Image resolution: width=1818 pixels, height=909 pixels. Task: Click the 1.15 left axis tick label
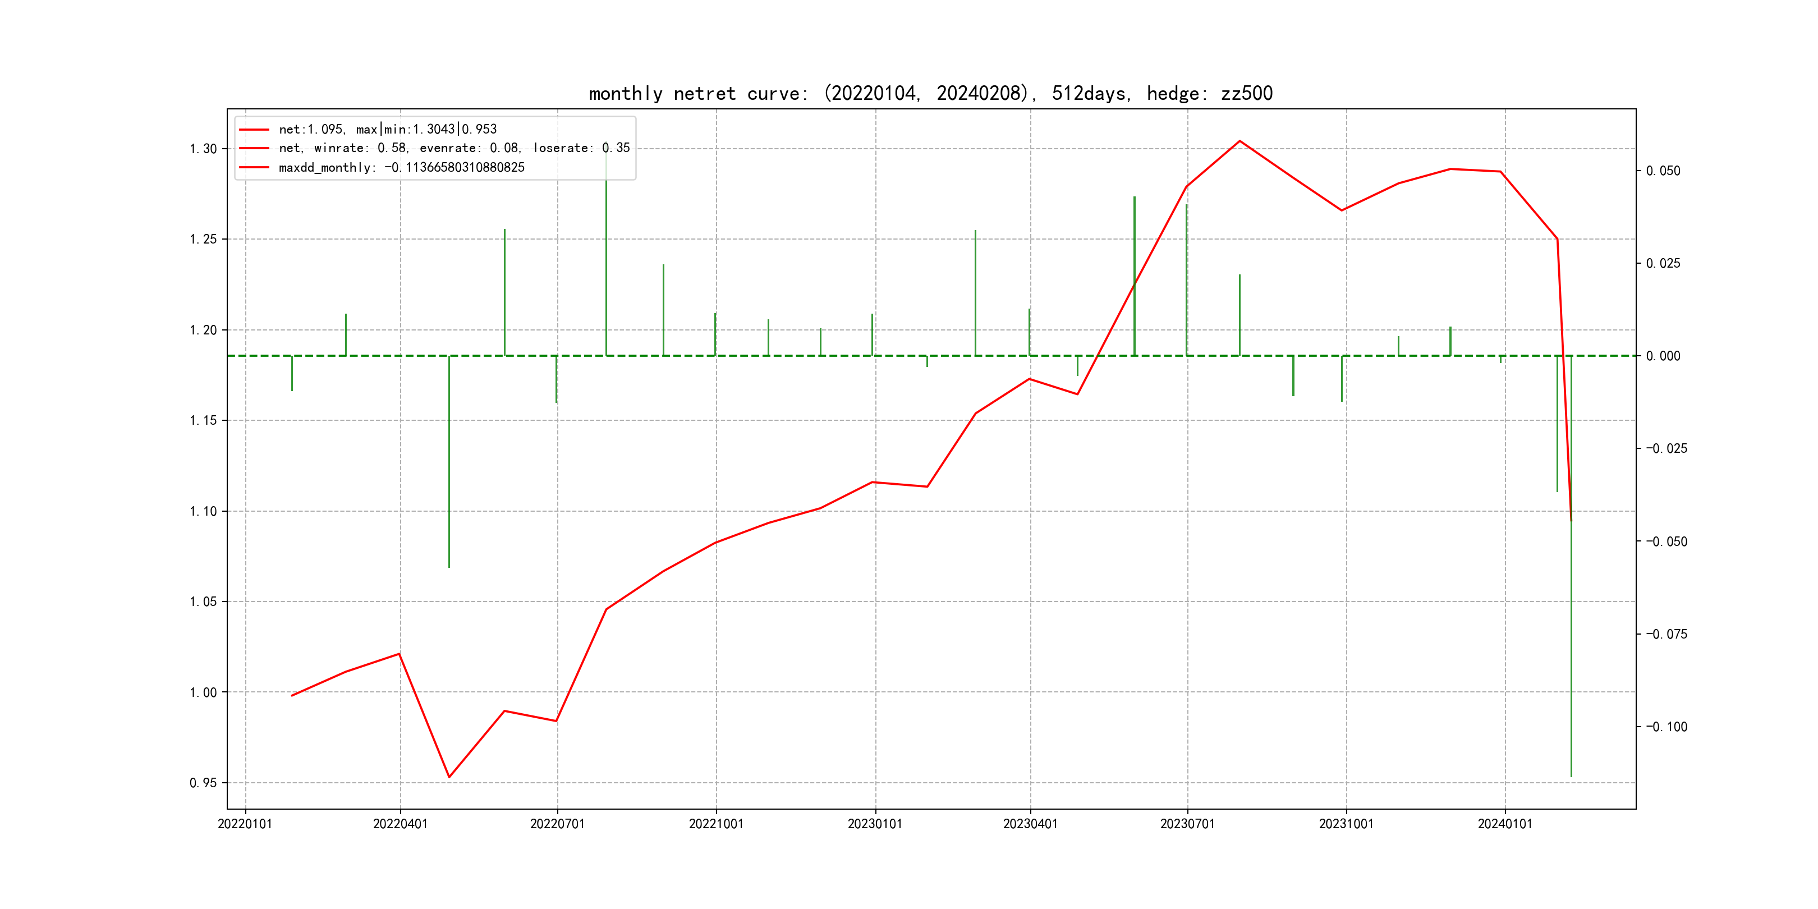pos(203,421)
